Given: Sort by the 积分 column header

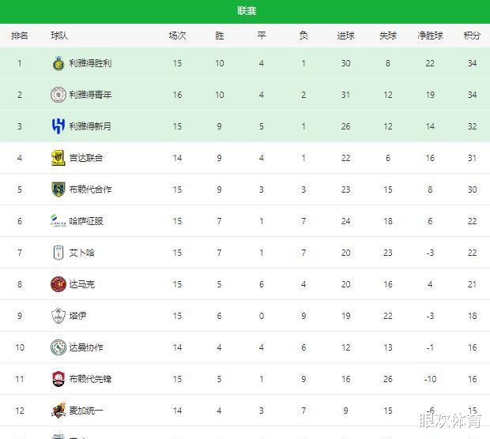Looking at the screenshot, I should 472,36.
